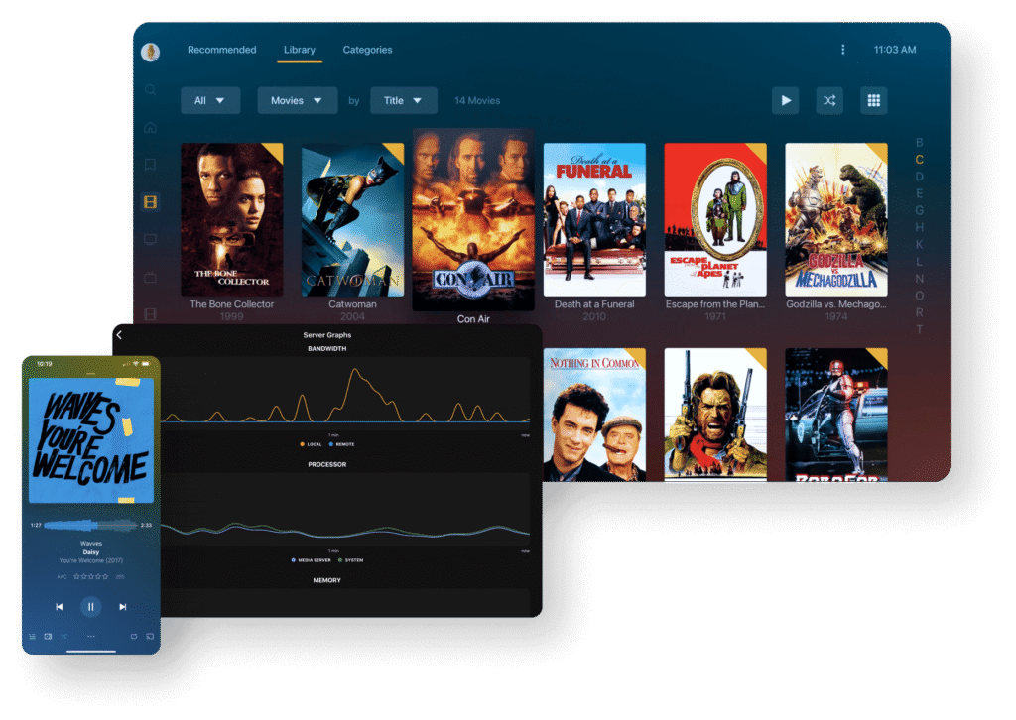Tap the back chevron on Server Graphs

[119, 335]
